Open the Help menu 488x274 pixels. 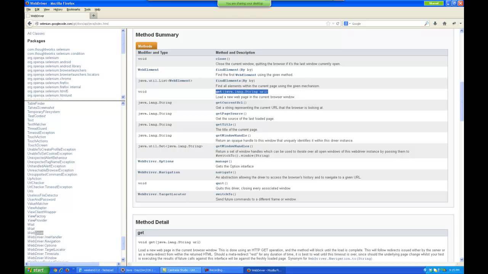pos(97,10)
